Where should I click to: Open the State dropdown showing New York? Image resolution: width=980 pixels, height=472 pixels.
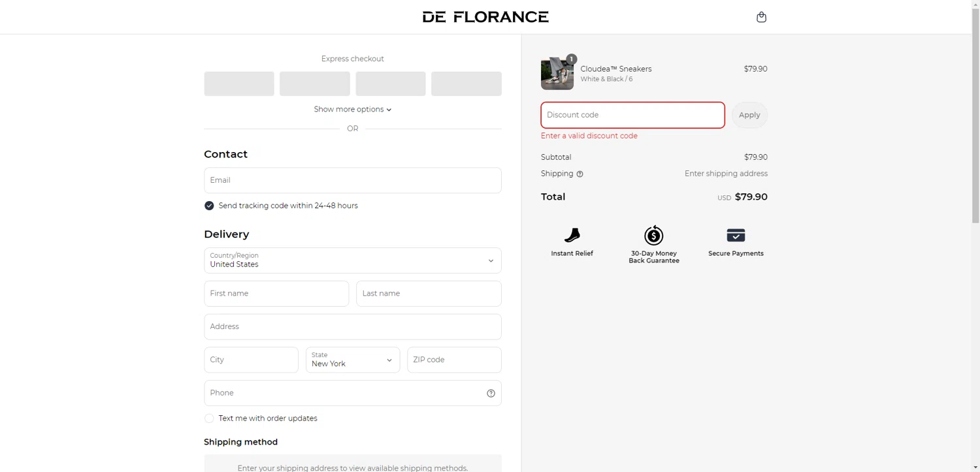(353, 360)
